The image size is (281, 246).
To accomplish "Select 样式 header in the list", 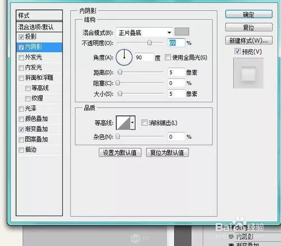I will (39, 15).
